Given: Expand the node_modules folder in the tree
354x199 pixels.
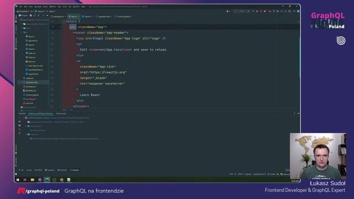Looking at the screenshot, I should (x=22, y=24).
